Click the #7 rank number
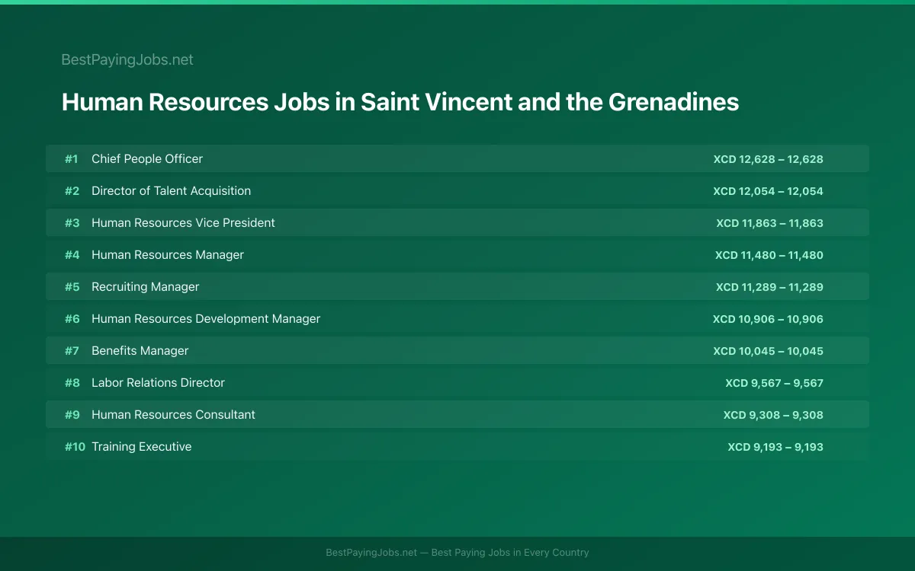The width and height of the screenshot is (915, 571). coord(72,351)
